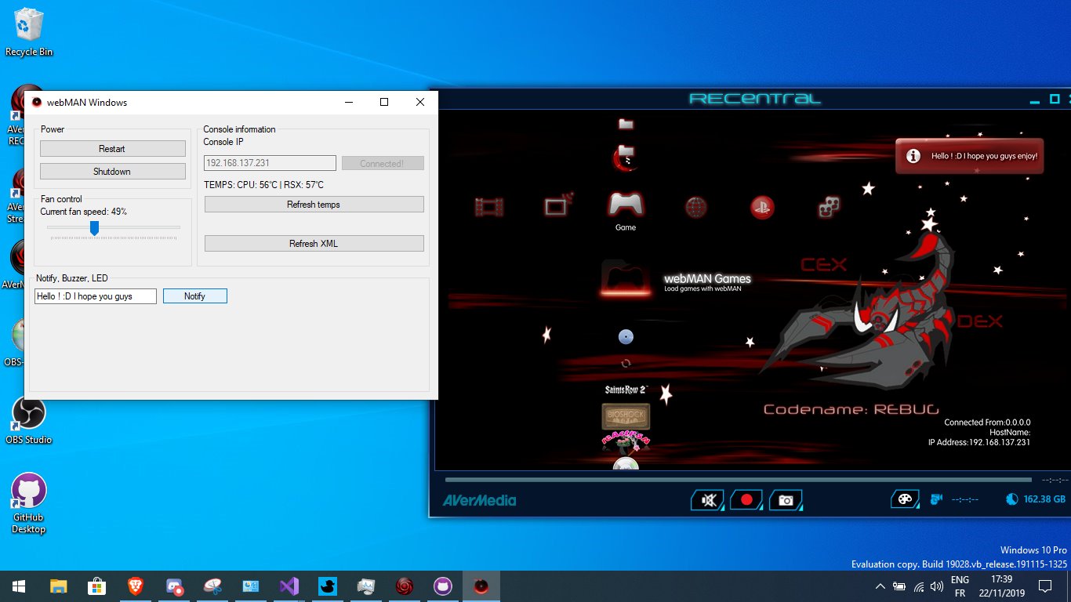Click the TEMPS CPU 56°C RSX 57°C readout
This screenshot has width=1071, height=602.
pos(263,185)
